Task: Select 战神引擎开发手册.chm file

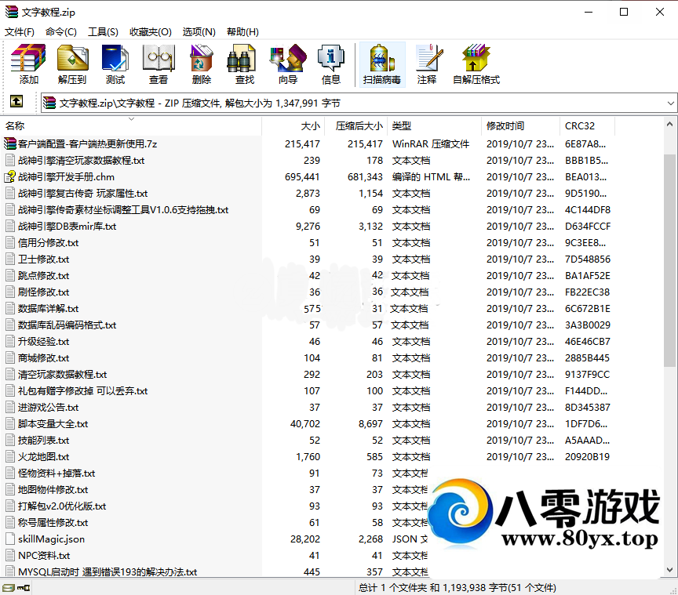Action: click(x=66, y=176)
